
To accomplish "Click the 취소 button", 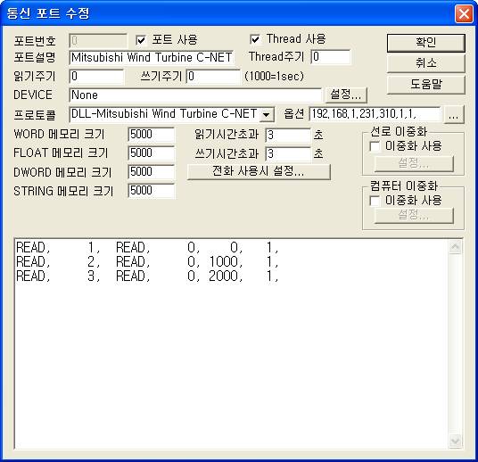I will pos(426,63).
